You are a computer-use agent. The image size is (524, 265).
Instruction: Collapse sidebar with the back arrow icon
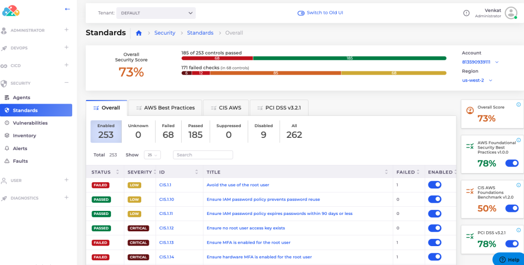click(68, 9)
